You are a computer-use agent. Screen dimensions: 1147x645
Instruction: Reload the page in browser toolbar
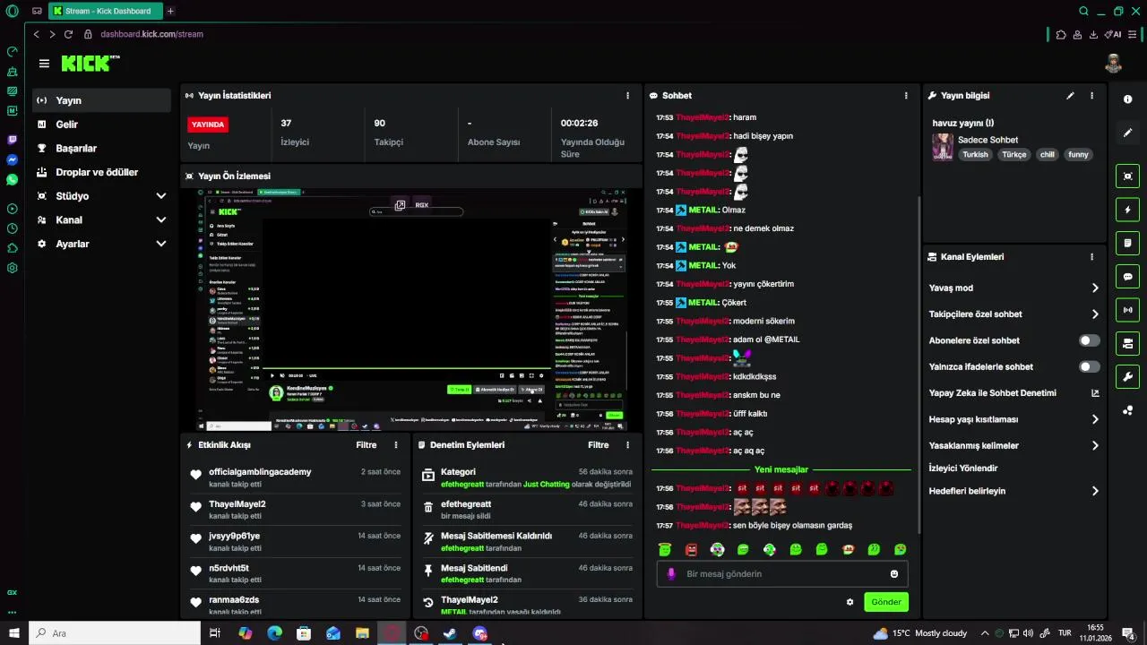(x=68, y=34)
